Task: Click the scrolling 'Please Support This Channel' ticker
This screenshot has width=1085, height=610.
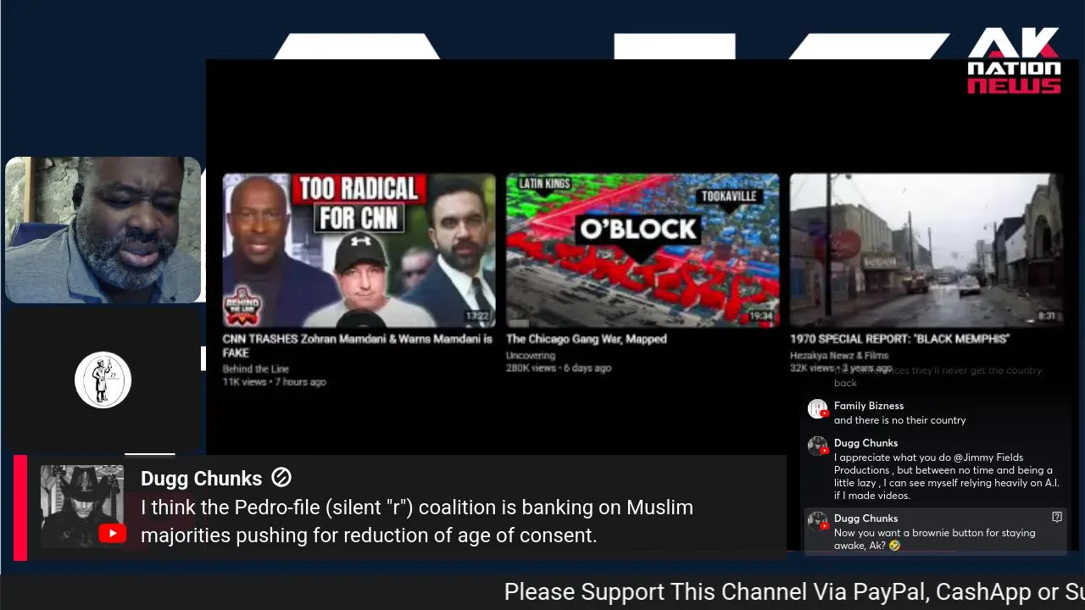Action: click(x=794, y=591)
